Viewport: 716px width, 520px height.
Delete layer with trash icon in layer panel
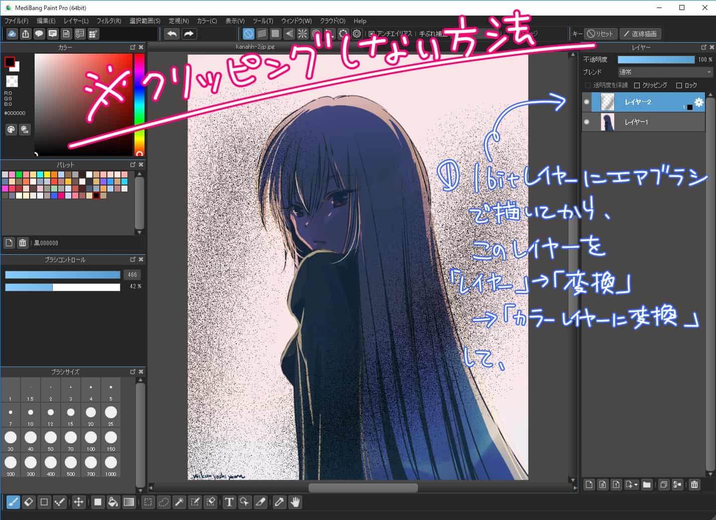694,484
